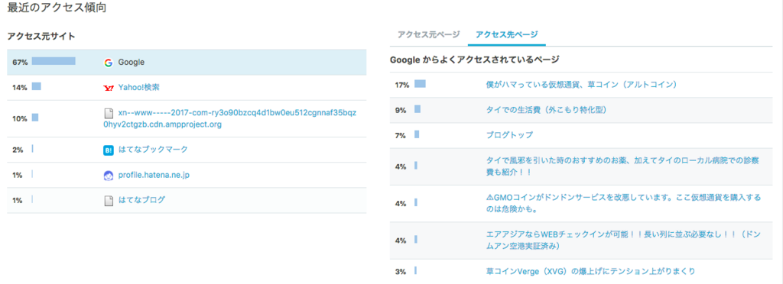Open the 草コインVerge（XVG） article link
Viewport: 783px width, 284px height.
pos(590,272)
